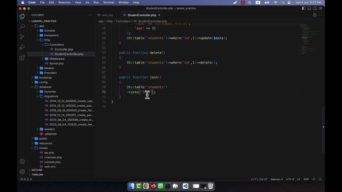Click errors and warnings status indicator
The width and height of the screenshot is (342, 192).
(26, 179)
